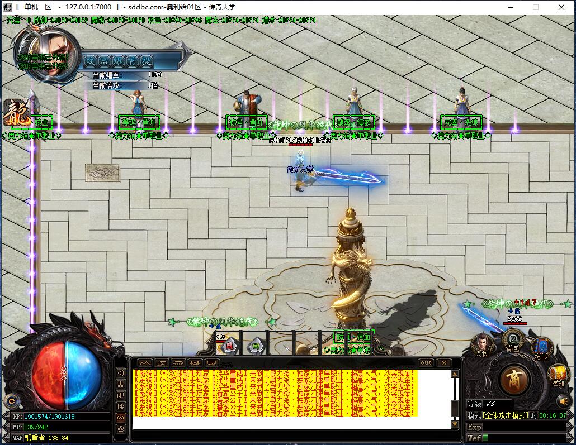Viewport: 576px width, 445px height.
Task: Click the 爆 button in the top bar
Action: pos(119,61)
